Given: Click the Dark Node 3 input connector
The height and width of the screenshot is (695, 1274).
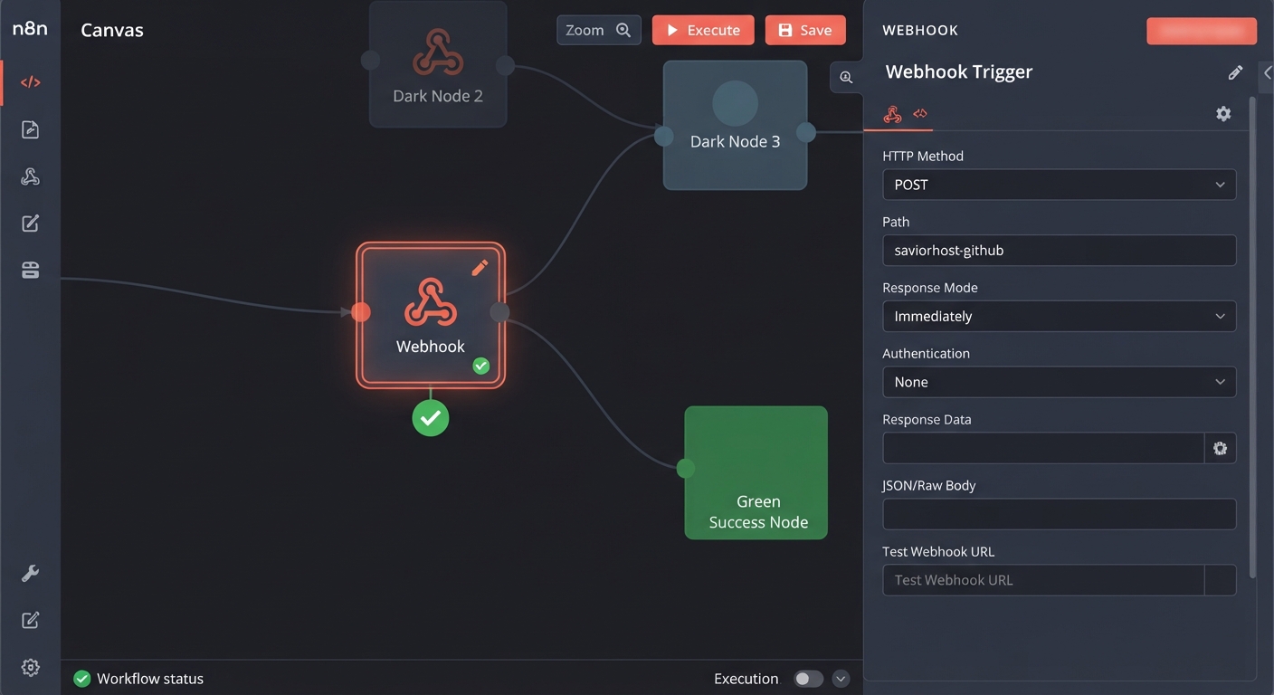Looking at the screenshot, I should tap(664, 137).
